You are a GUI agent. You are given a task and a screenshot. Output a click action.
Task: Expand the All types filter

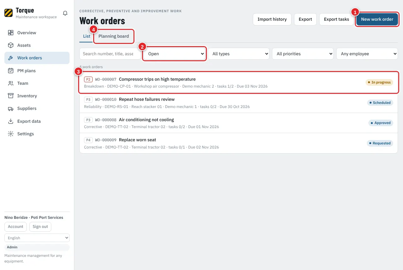[239, 54]
